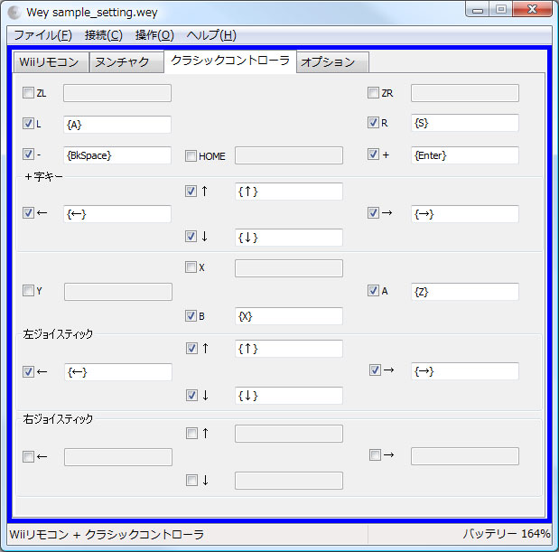Toggle the ＋字キー left arrow checkbox

click(28, 212)
